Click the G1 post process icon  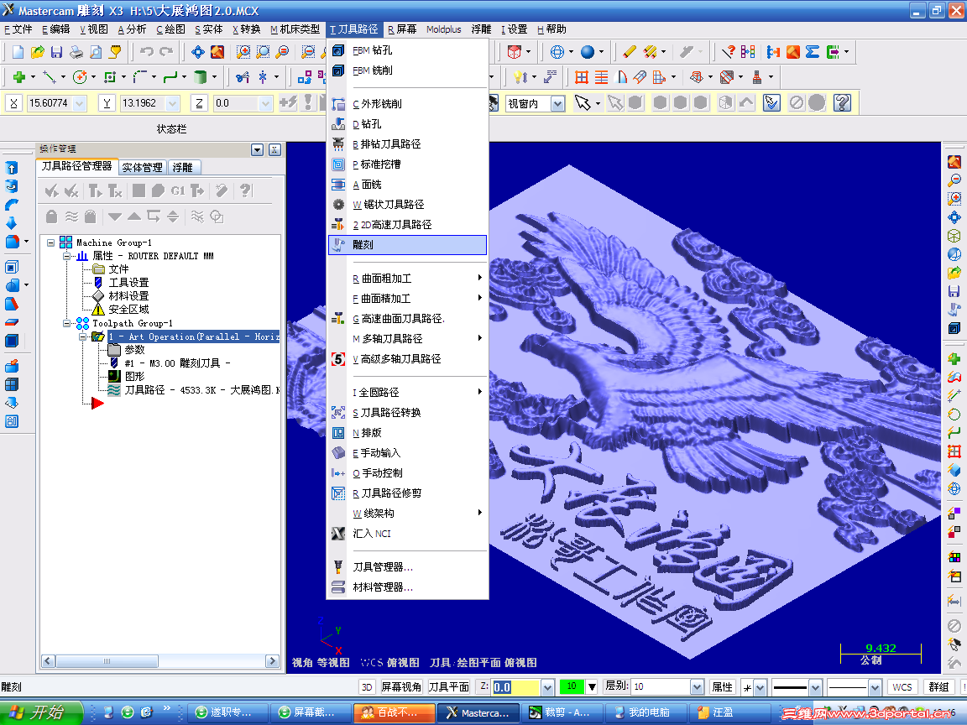(178, 191)
